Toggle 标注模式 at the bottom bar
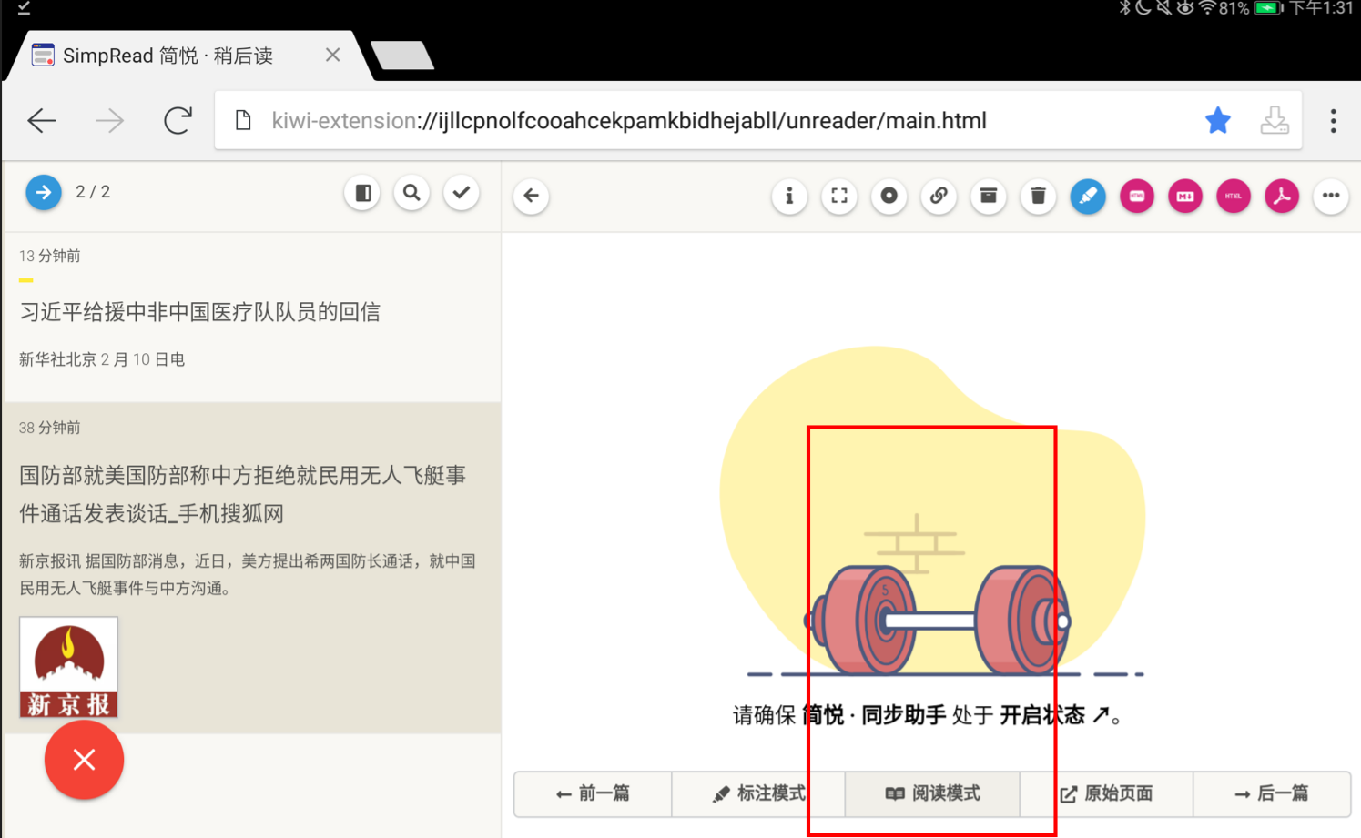Screen dimensions: 1361x838 [x=758, y=793]
